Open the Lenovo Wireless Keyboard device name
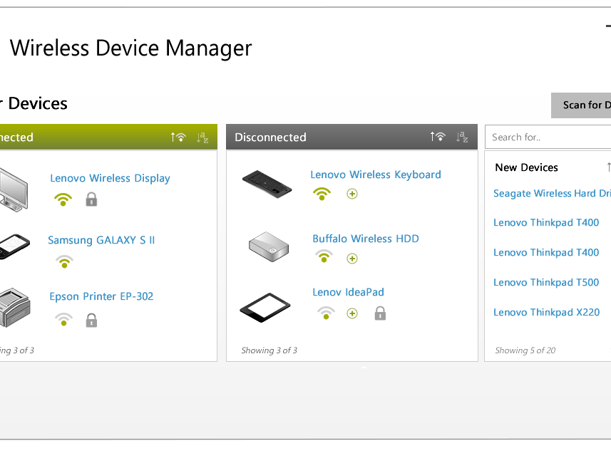Screen dimensions: 611x458 [375, 175]
